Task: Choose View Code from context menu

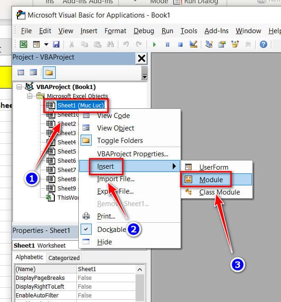Action: pos(129,116)
